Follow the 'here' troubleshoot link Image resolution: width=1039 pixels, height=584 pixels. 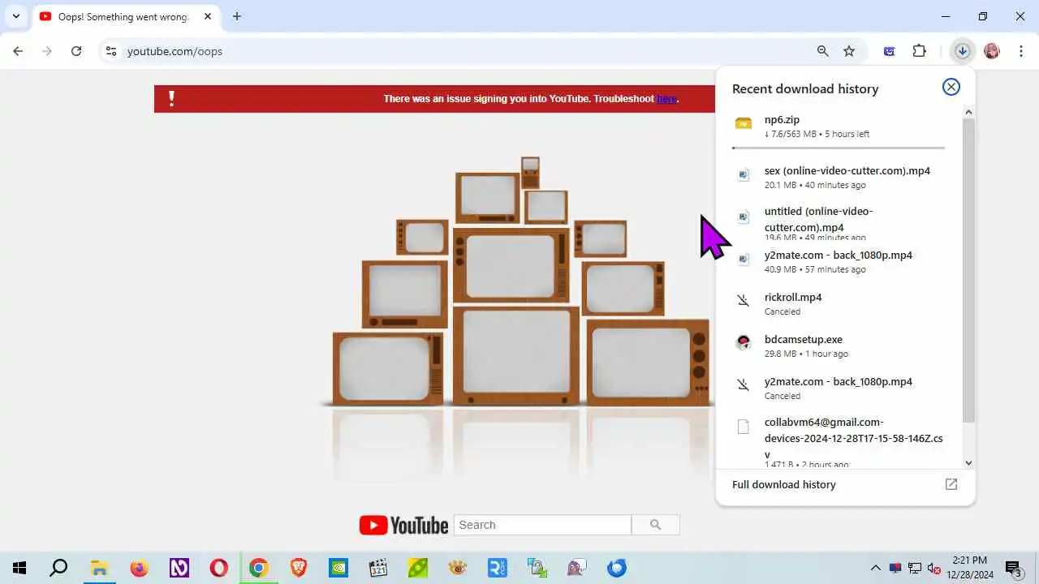coord(666,99)
